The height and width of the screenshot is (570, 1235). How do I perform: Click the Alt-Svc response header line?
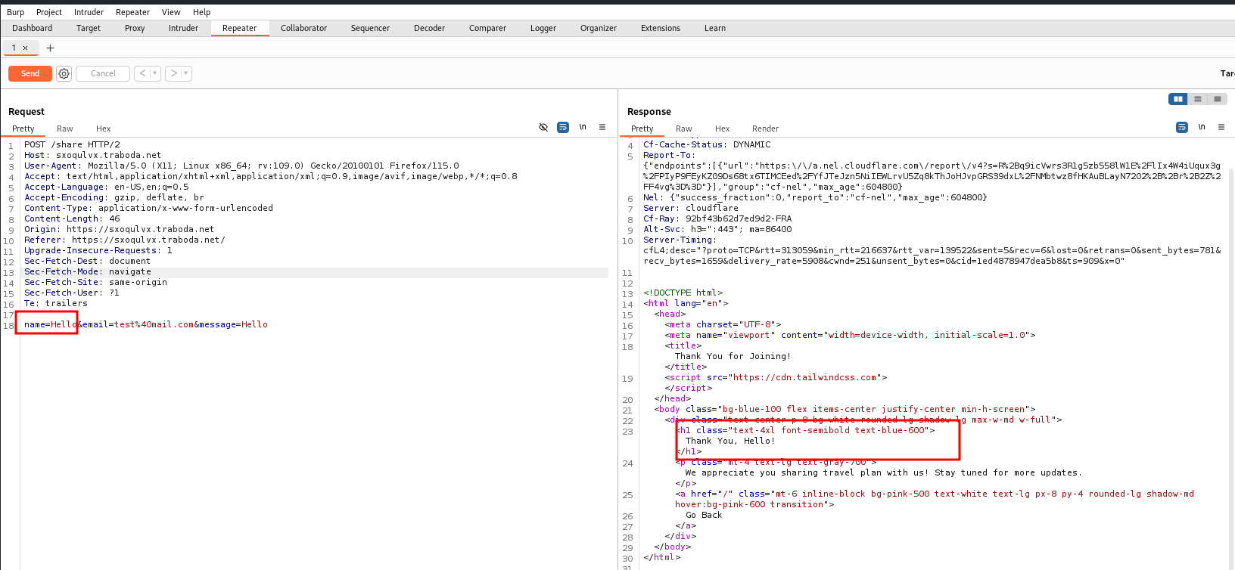click(717, 229)
